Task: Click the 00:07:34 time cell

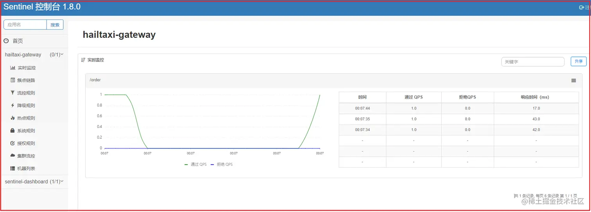Action: click(x=362, y=130)
